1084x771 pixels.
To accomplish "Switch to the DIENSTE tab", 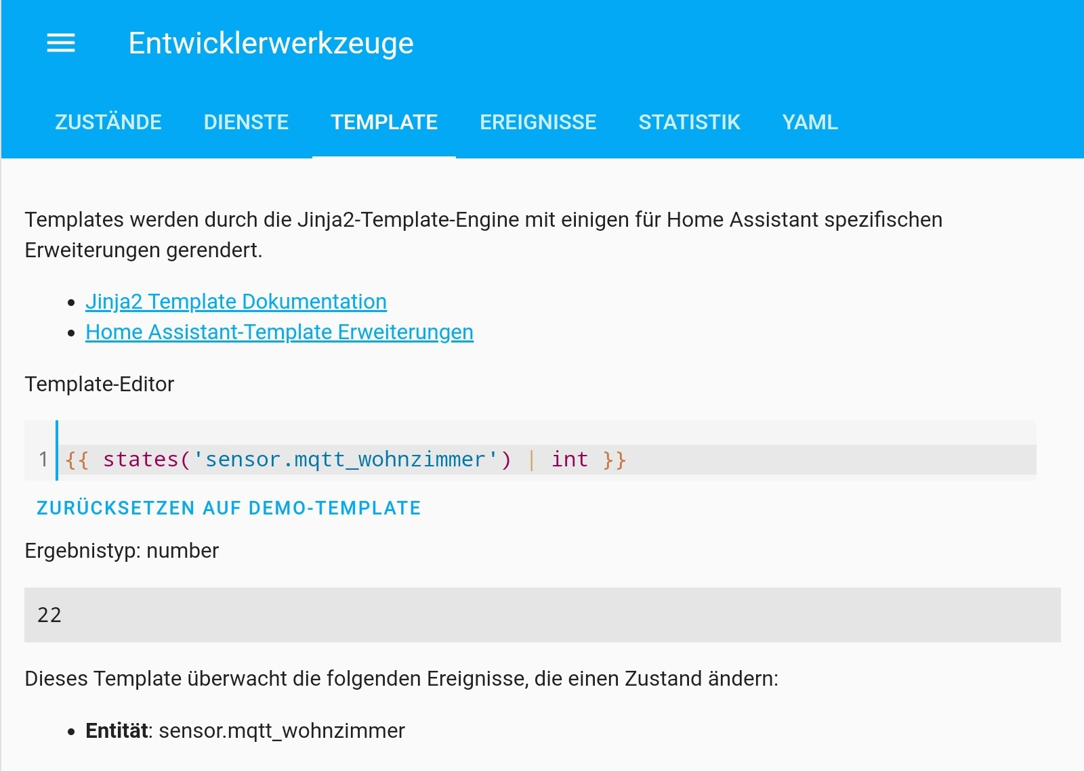I will pos(246,123).
